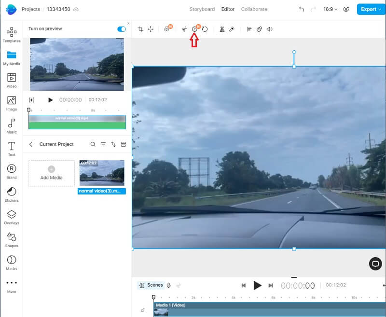The image size is (386, 317).
Task: Switch to the Storyboard view
Action: 202,9
